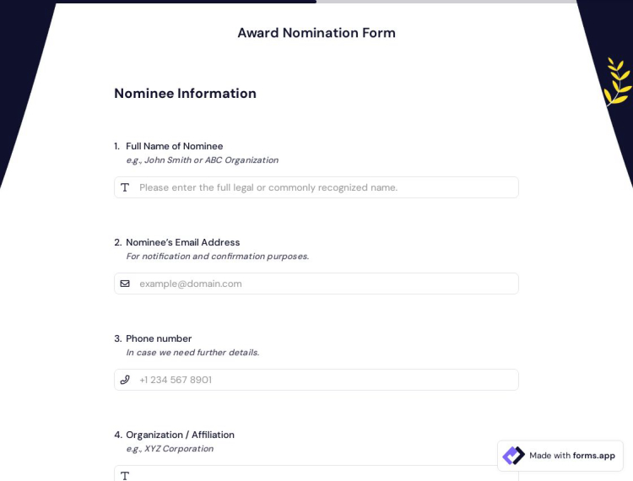Click the form progress bar at top
The height and width of the screenshot is (481, 633).
tap(316, 2)
